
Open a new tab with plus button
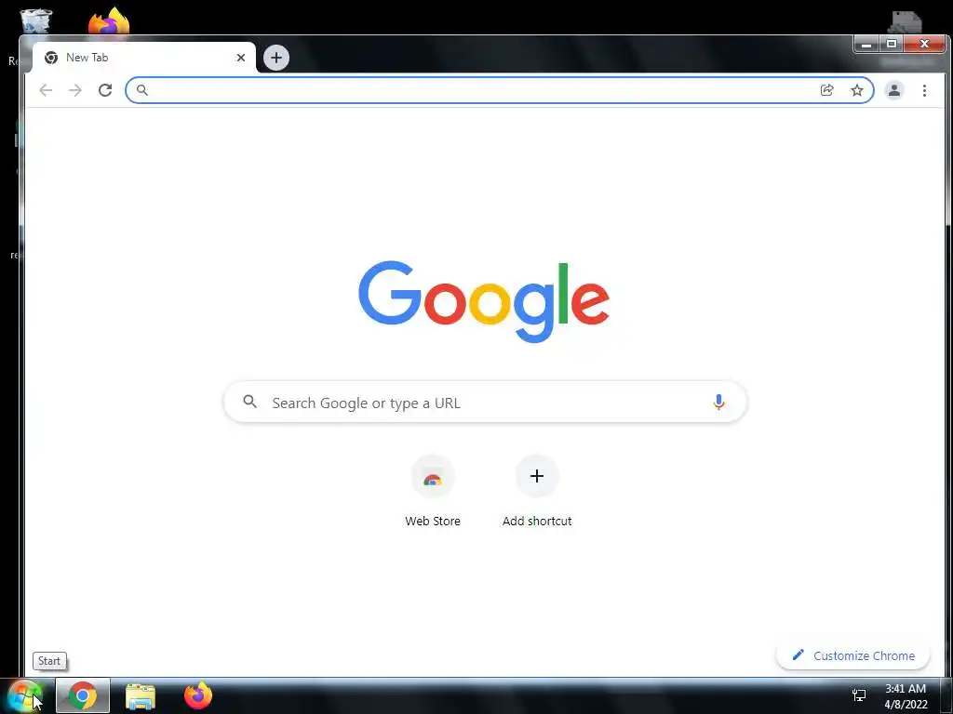[x=276, y=58]
